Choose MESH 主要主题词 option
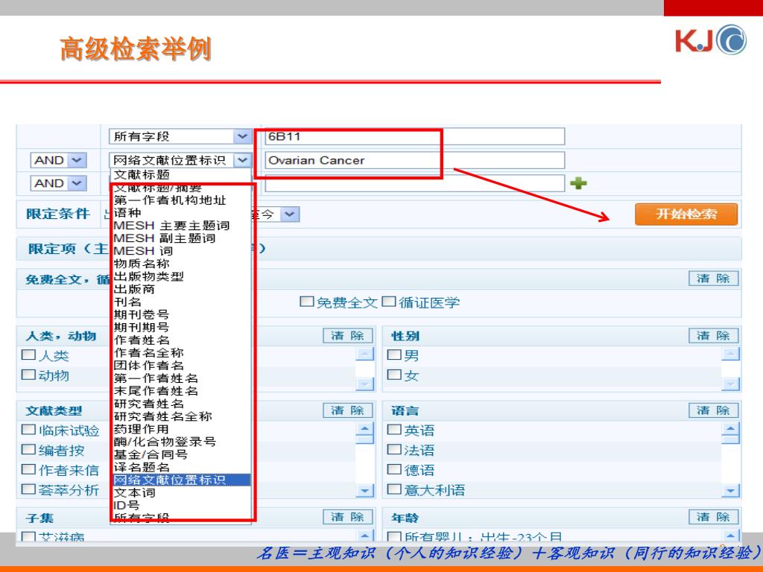763x572 pixels. [171, 225]
